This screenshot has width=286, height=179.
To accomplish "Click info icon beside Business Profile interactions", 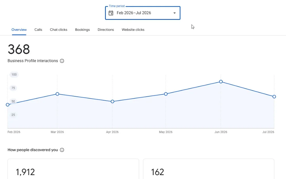I will pyautogui.click(x=62, y=61).
